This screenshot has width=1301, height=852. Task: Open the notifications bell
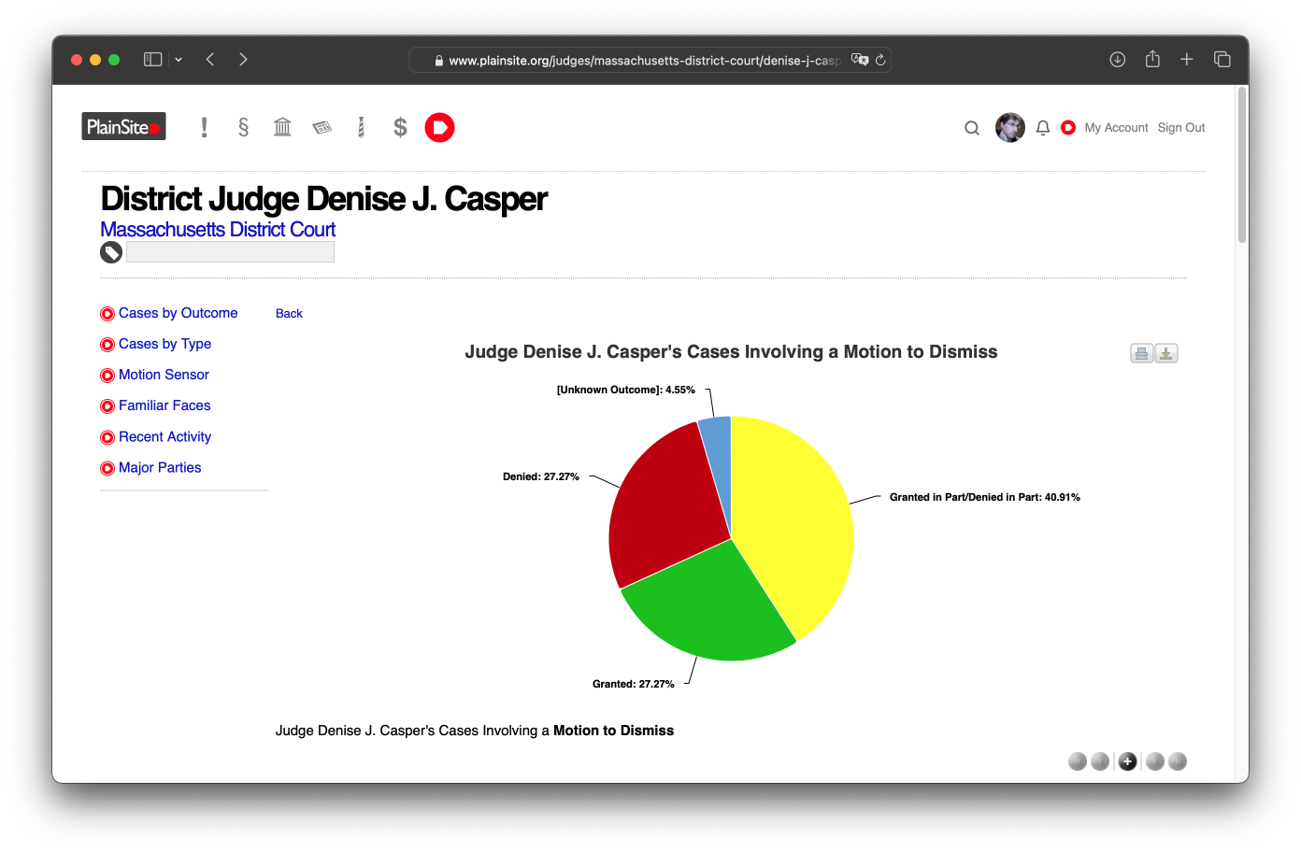[1043, 128]
